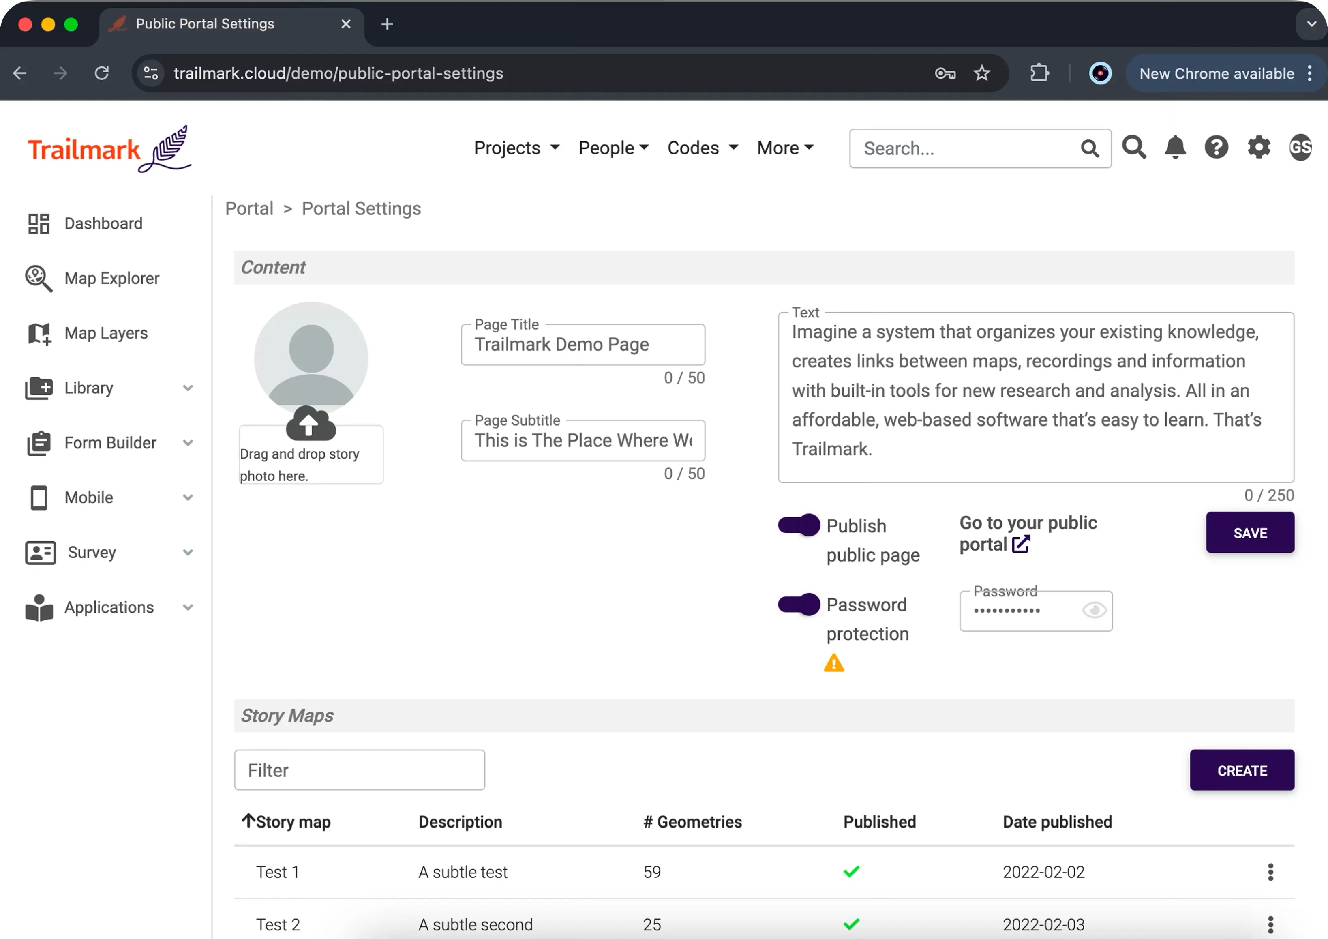The height and width of the screenshot is (939, 1328).
Task: Expand the Survey submenu chevron
Action: [x=188, y=553]
